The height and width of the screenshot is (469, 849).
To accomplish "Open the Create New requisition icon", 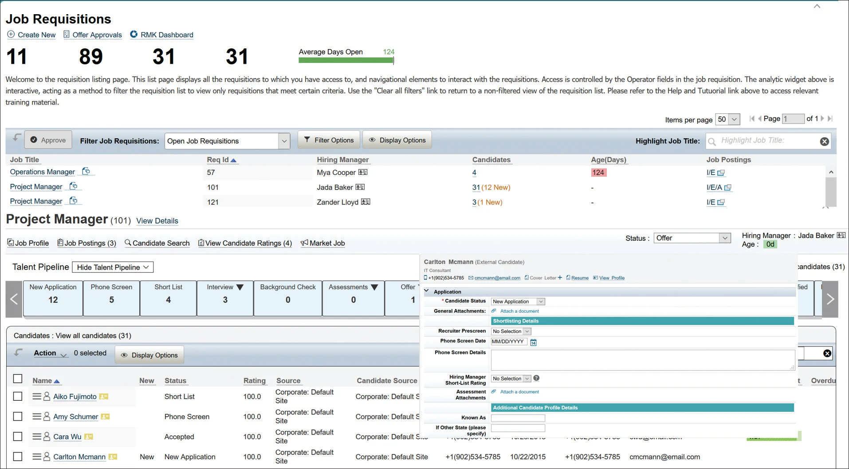I will 10,35.
